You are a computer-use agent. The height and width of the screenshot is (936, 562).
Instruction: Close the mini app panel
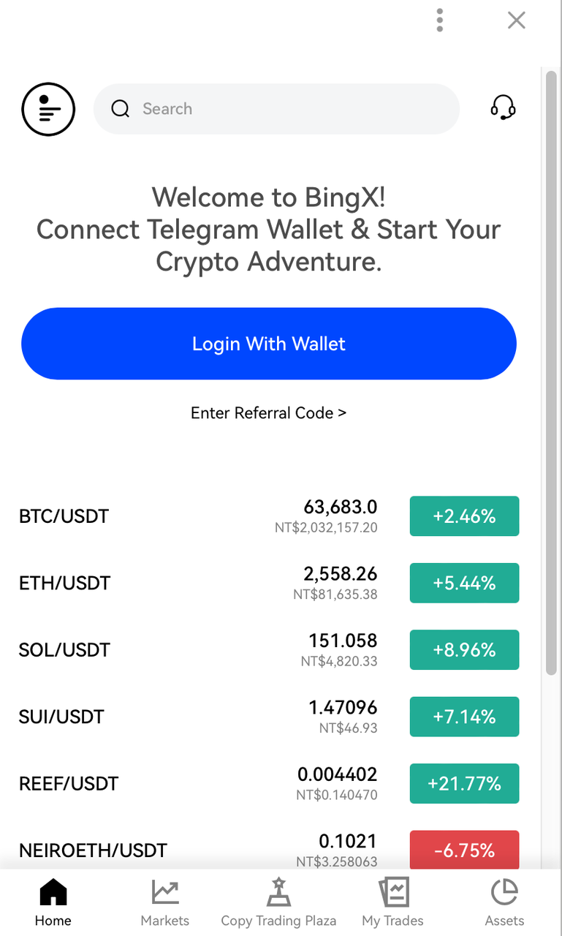pyautogui.click(x=517, y=20)
